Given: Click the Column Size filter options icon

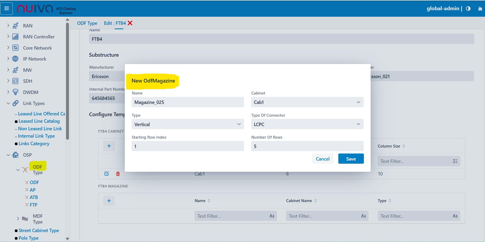Looking at the screenshot, I should click(455, 161).
